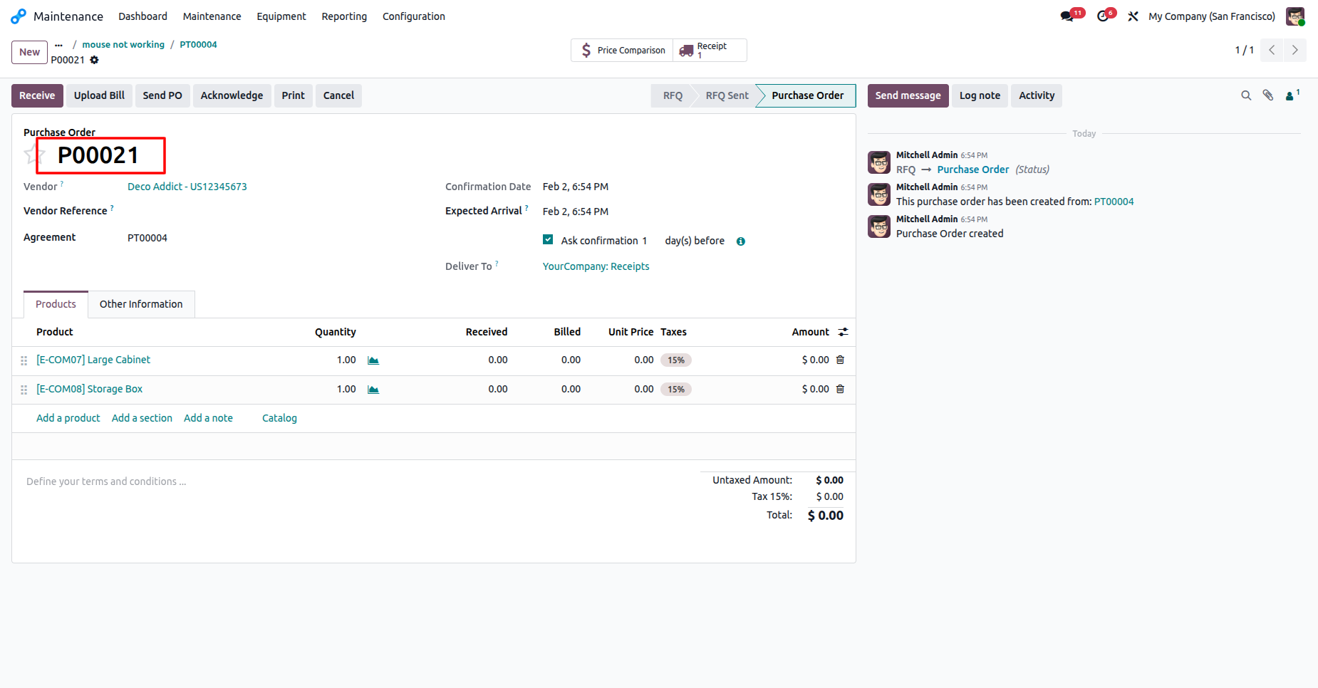Search chatter messages with magnifier icon
The width and height of the screenshot is (1318, 688).
pyautogui.click(x=1246, y=95)
